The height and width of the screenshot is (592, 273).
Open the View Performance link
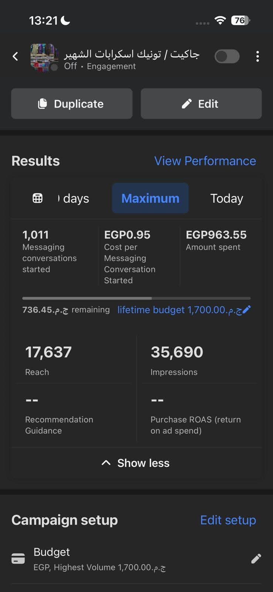click(x=205, y=161)
